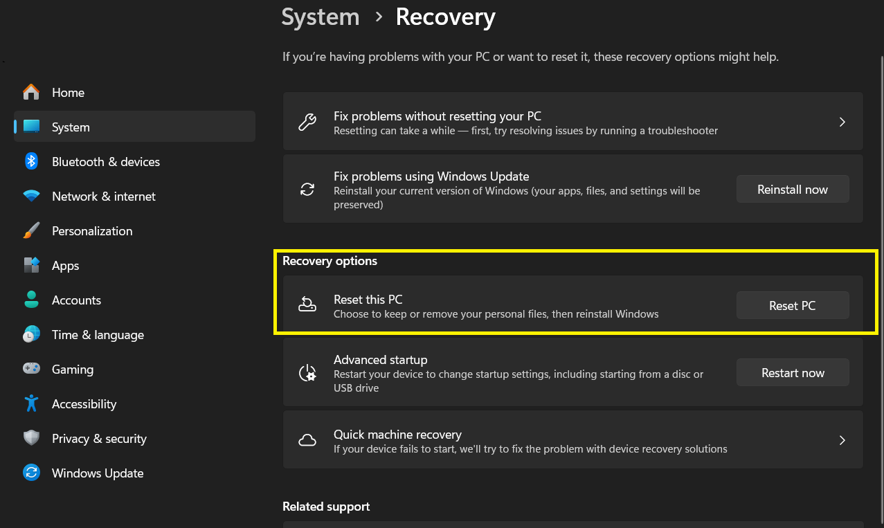Click the Gaming controller icon

(x=31, y=369)
